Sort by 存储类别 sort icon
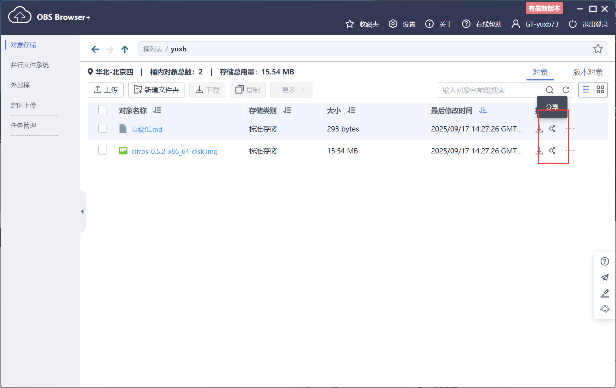Screen dimensions: 616x388 (x=287, y=110)
